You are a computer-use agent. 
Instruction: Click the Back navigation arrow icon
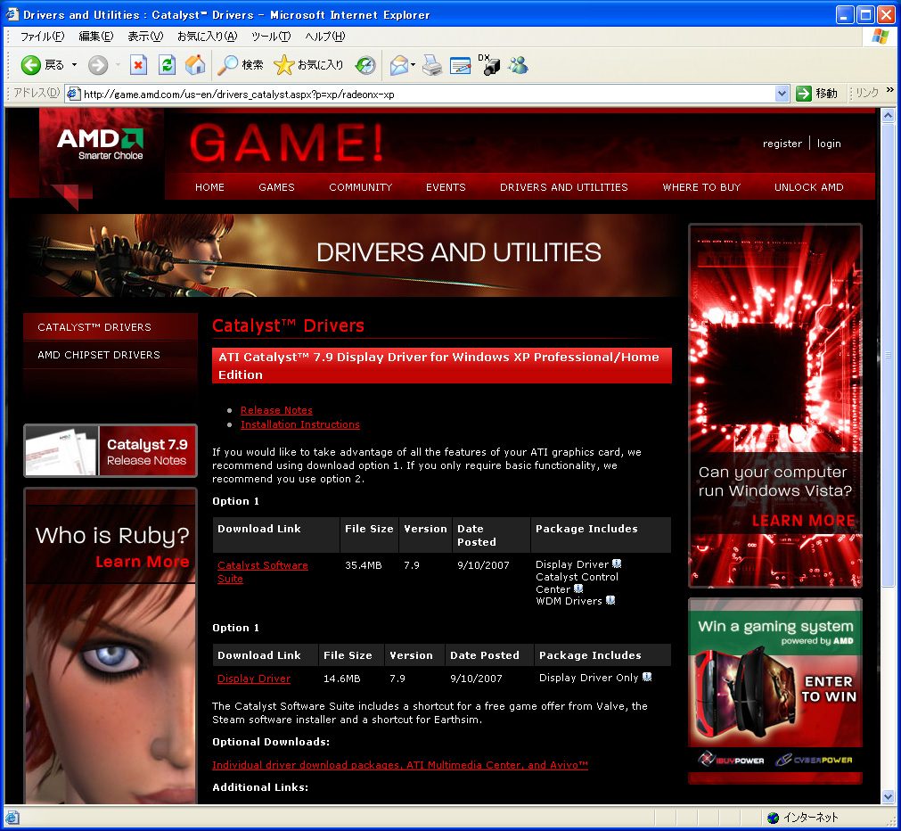pos(31,65)
